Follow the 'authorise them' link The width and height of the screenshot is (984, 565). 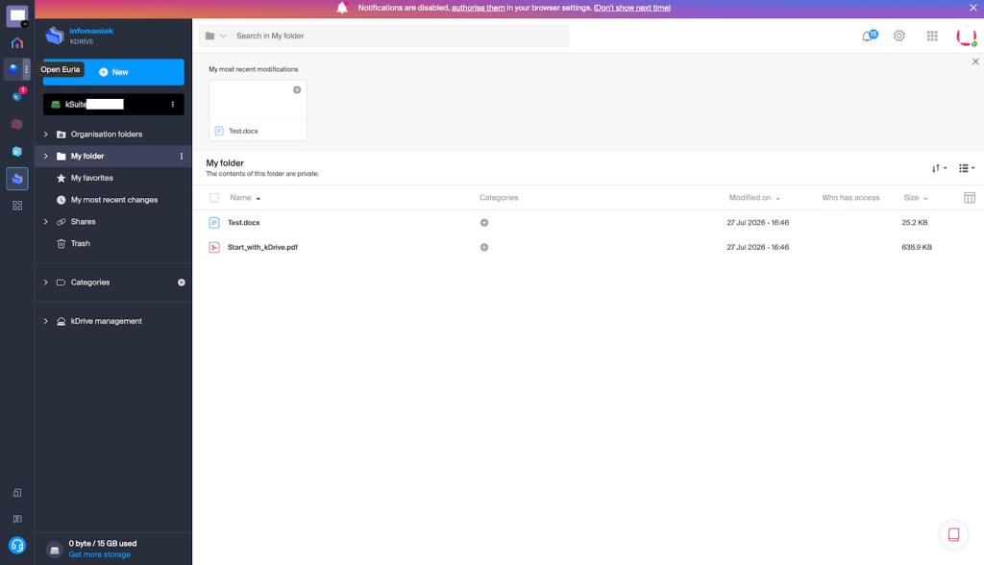click(x=479, y=8)
